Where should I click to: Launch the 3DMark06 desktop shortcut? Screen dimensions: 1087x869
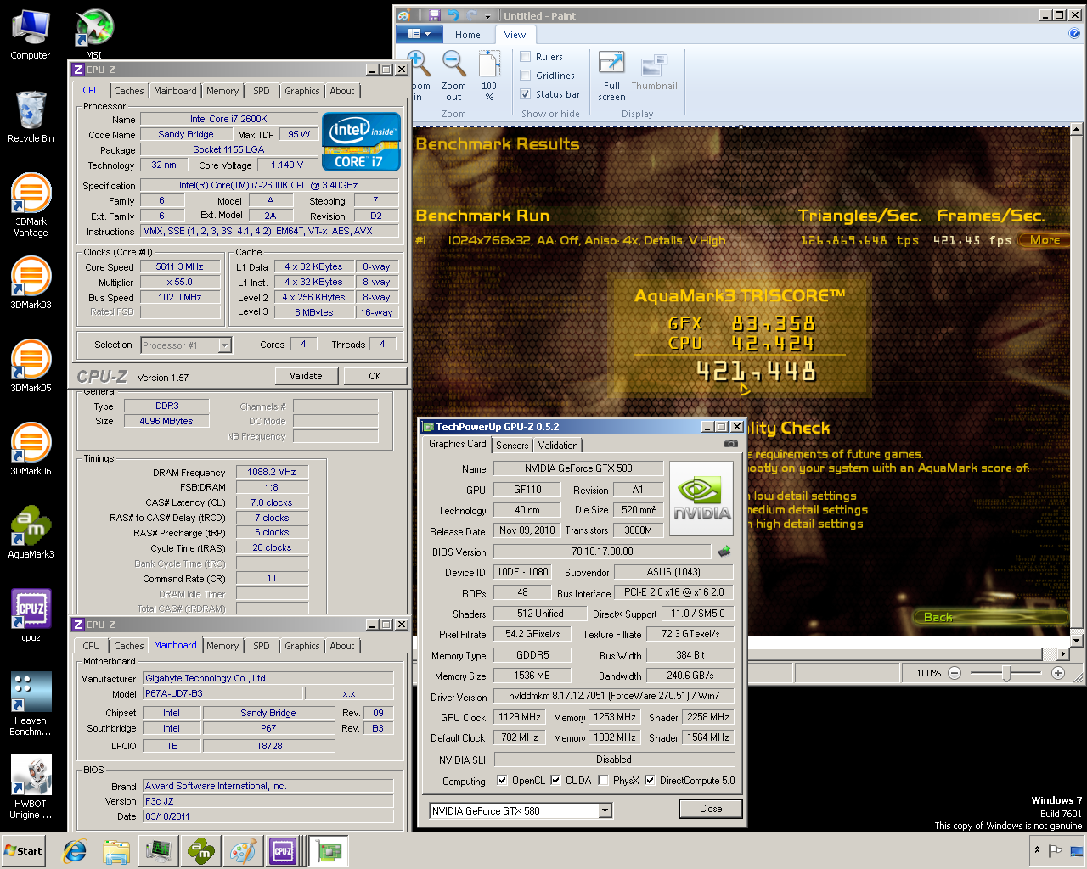[x=31, y=449]
